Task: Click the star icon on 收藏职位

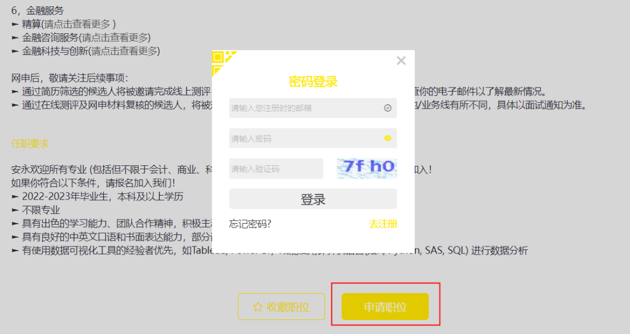Action: pyautogui.click(x=258, y=307)
